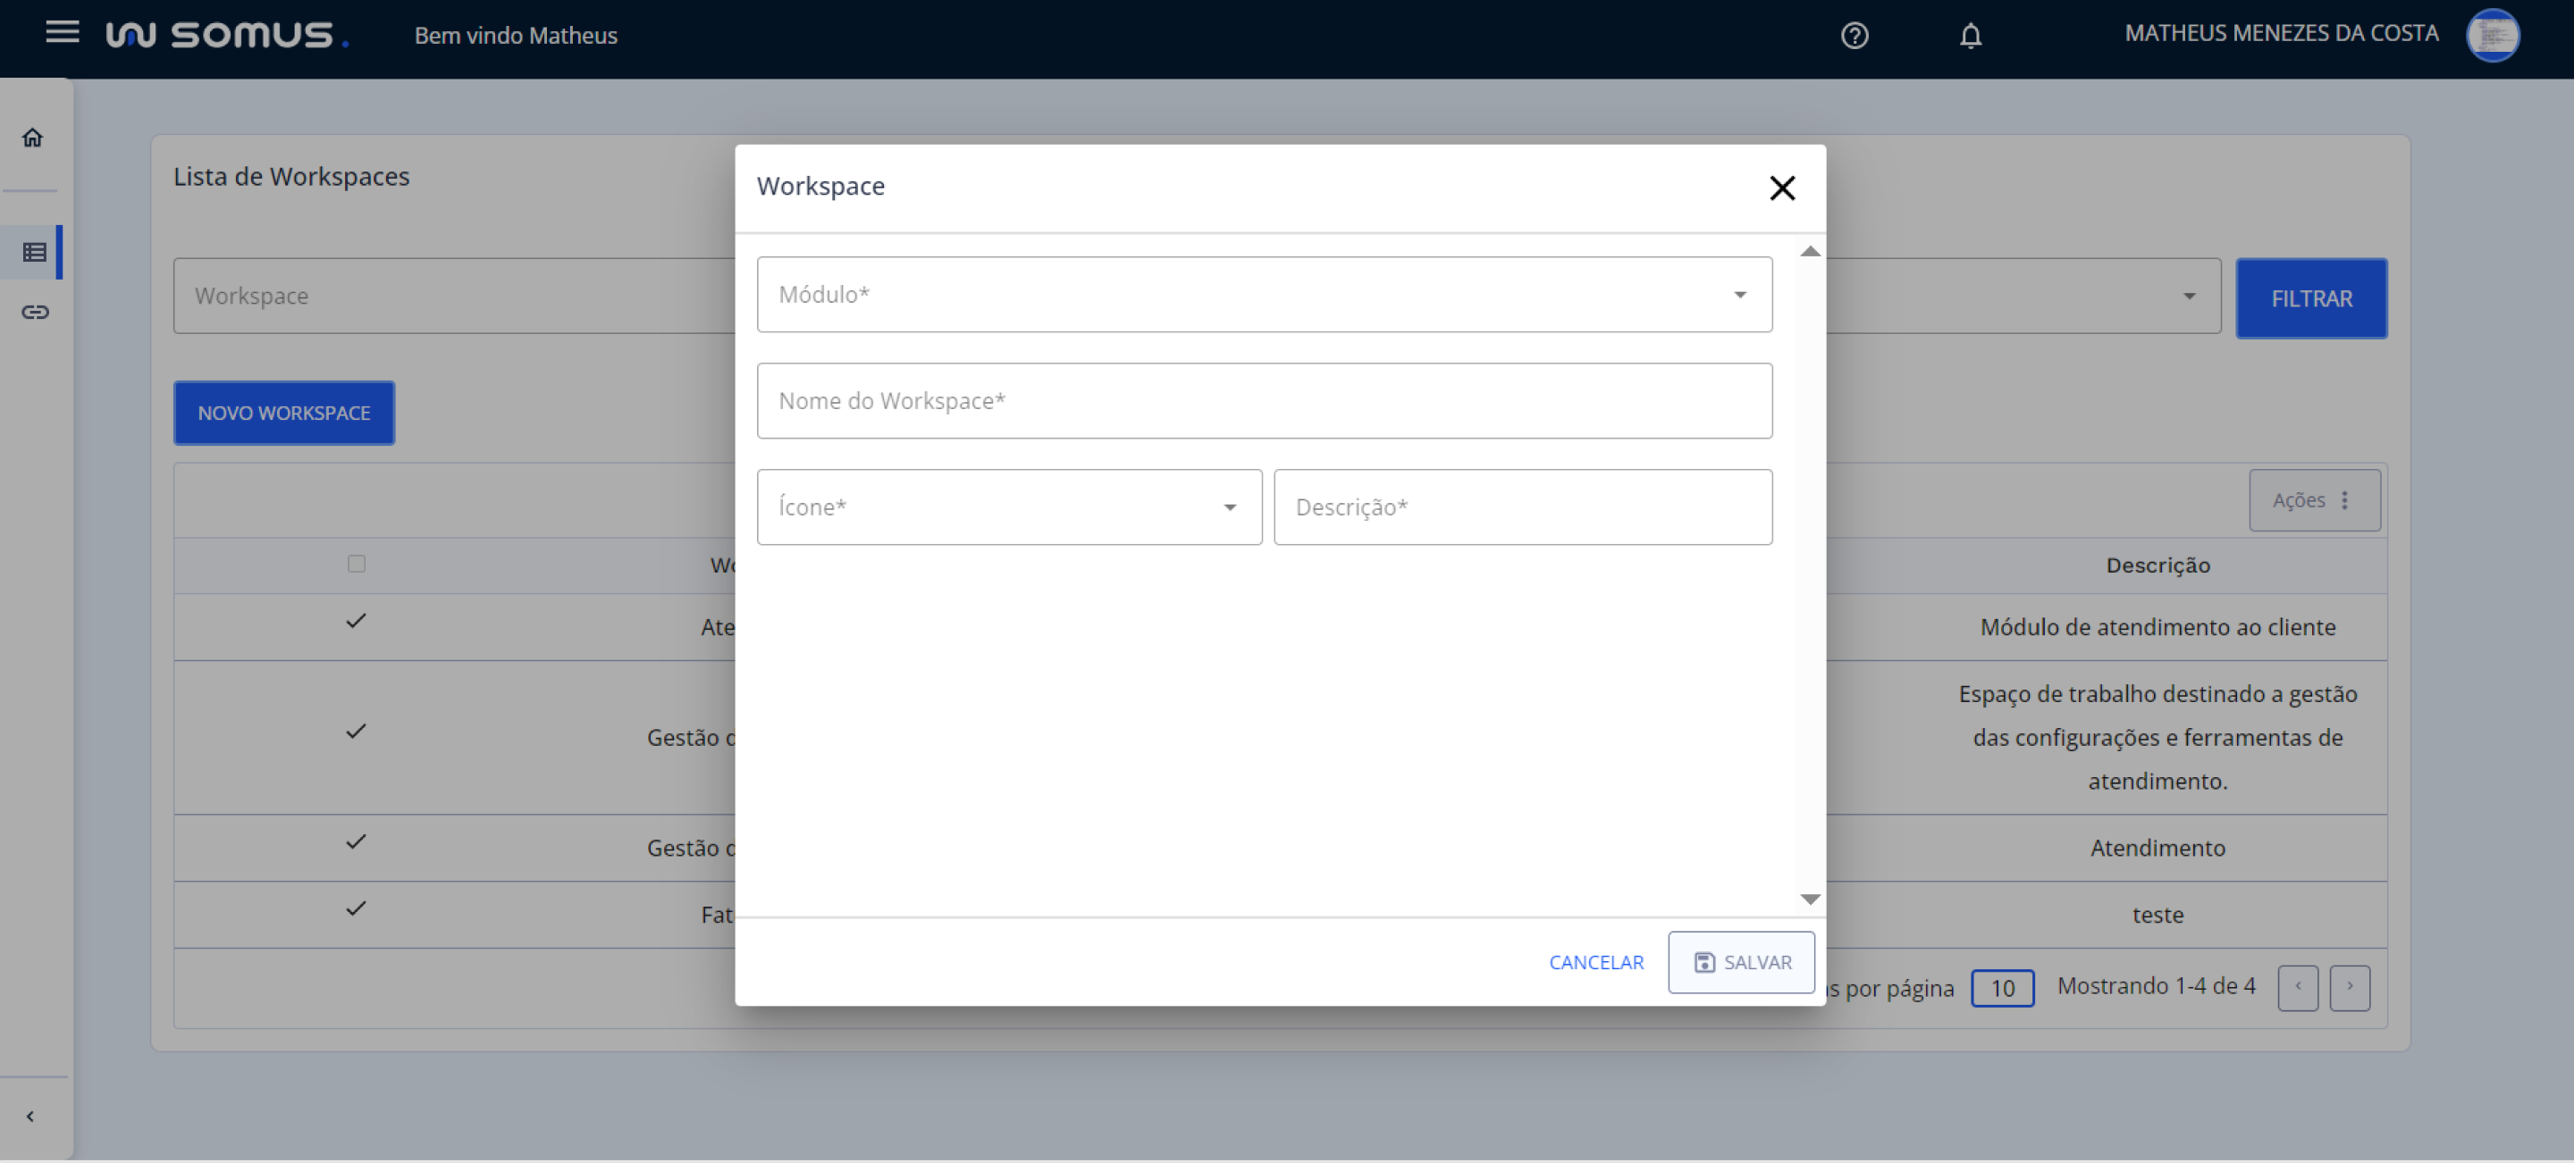Go to next page of results
Screen dimensions: 2574x1163
point(2349,987)
